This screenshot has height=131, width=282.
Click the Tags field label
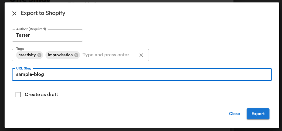[x=20, y=49]
